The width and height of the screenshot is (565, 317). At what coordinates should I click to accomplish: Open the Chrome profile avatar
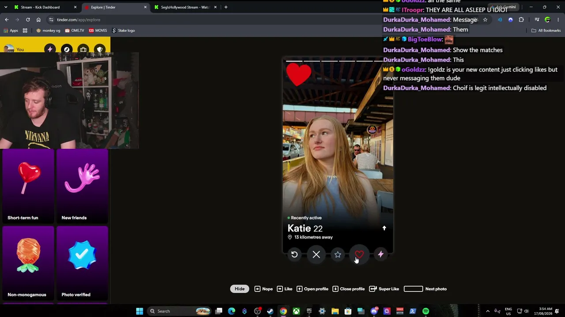click(548, 20)
